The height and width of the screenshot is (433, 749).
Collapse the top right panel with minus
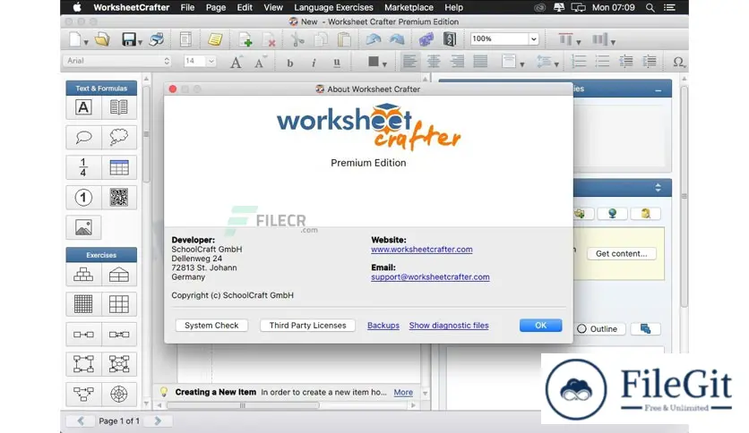[x=658, y=89]
